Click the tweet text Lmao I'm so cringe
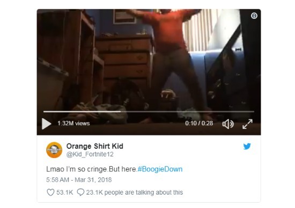Viewport: 295px width, 208px height. [77, 169]
